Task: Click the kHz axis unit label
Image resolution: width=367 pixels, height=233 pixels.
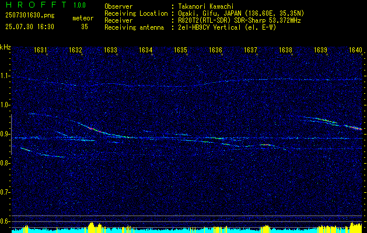Action: (5, 47)
